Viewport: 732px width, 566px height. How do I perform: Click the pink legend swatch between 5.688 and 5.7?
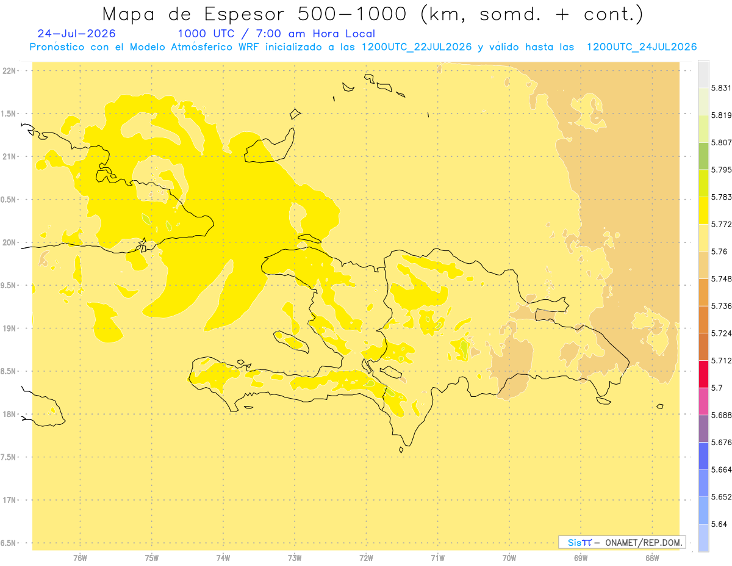(x=703, y=401)
